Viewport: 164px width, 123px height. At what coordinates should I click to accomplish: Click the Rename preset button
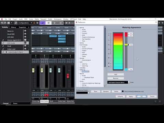click(x=106, y=91)
